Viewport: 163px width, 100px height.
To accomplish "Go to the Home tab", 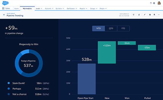I will click(x=16, y=9).
